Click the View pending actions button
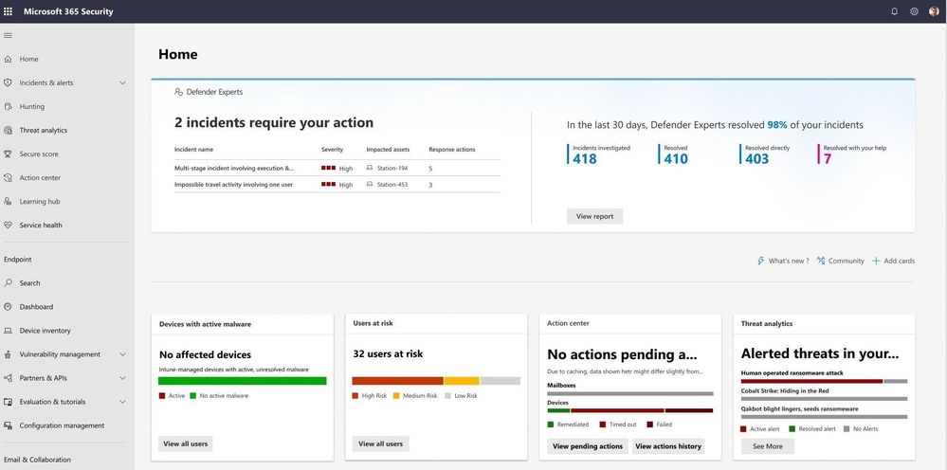Screen dimensions: 947x470 [588, 446]
